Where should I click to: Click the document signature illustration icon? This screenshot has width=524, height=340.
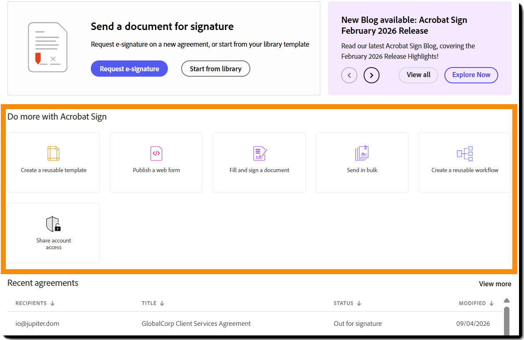point(47,47)
